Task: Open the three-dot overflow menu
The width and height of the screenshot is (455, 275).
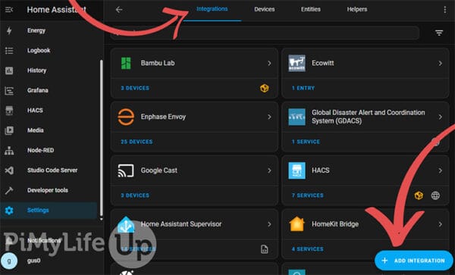Action: [444, 10]
